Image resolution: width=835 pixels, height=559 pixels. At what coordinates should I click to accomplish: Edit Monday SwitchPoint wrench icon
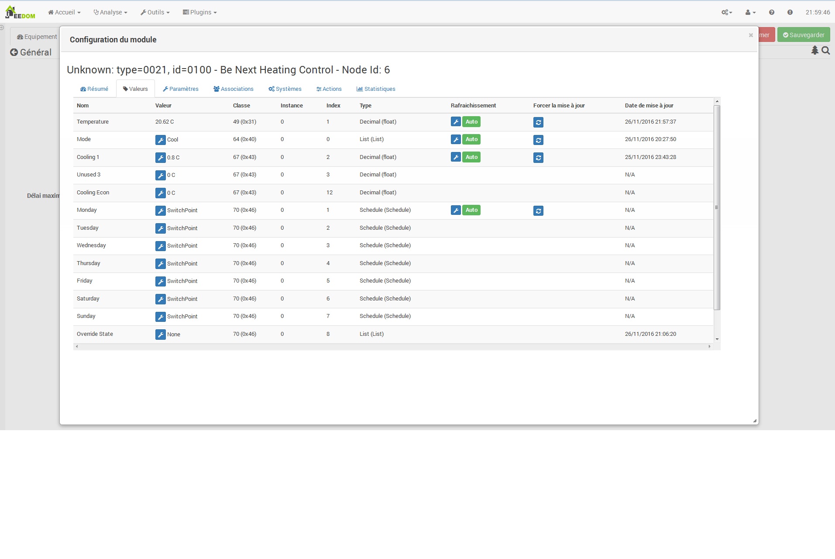[x=161, y=210]
